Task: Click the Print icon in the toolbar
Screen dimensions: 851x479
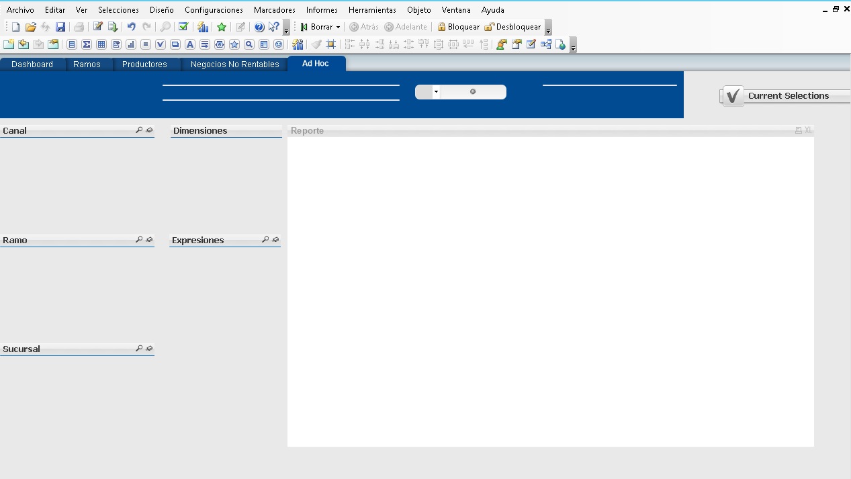Action: (x=79, y=27)
